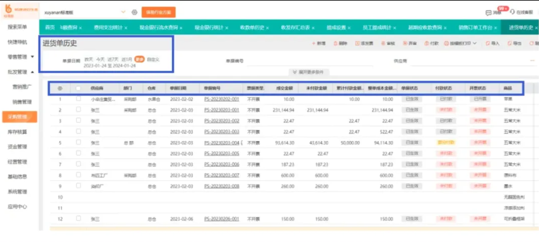Image resolution: width=539 pixels, height=242 pixels.
Task: Switch to the 收发存汇总表 tab
Action: click(x=295, y=28)
